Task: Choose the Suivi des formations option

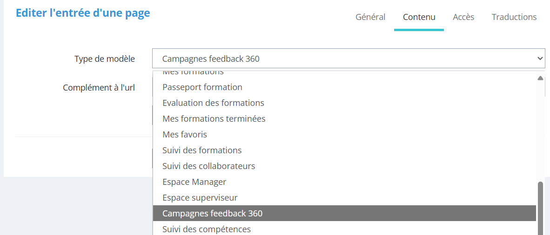Action: tap(202, 150)
